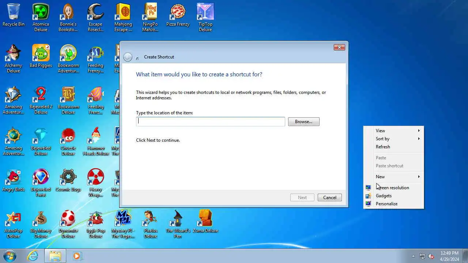Focus the item location text field

click(x=210, y=122)
